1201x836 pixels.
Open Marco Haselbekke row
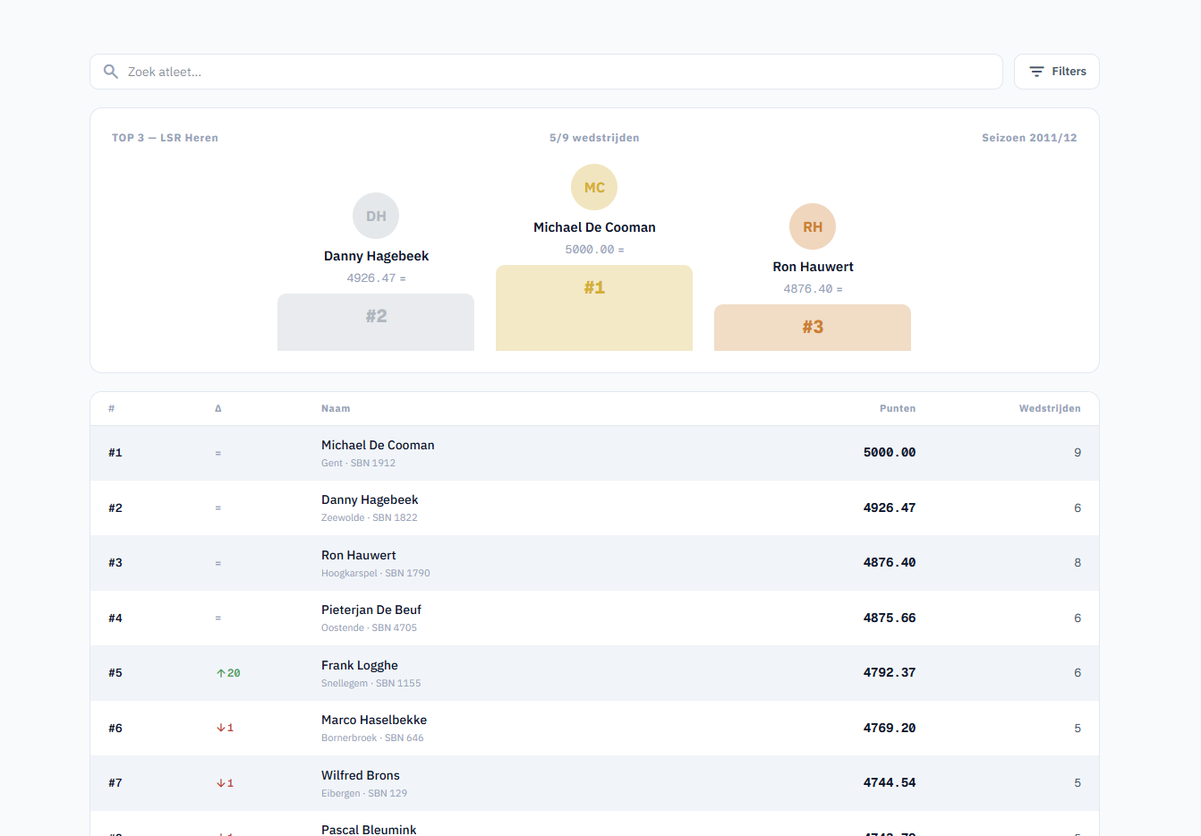click(x=594, y=729)
